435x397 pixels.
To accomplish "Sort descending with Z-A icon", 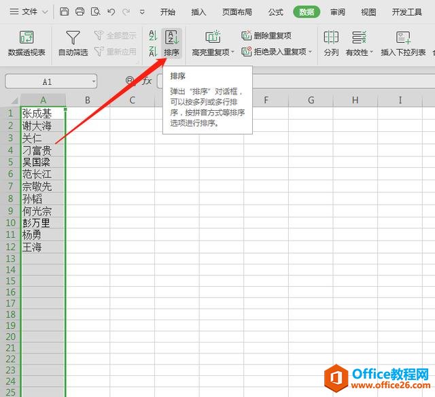I will pos(153,51).
